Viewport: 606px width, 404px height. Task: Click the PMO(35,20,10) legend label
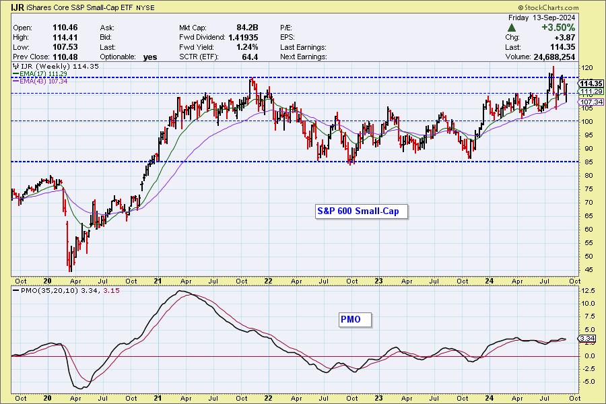pyautogui.click(x=49, y=290)
